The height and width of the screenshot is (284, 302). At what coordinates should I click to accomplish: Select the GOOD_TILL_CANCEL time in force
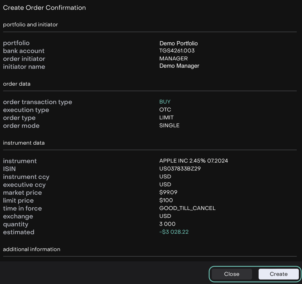(x=187, y=208)
